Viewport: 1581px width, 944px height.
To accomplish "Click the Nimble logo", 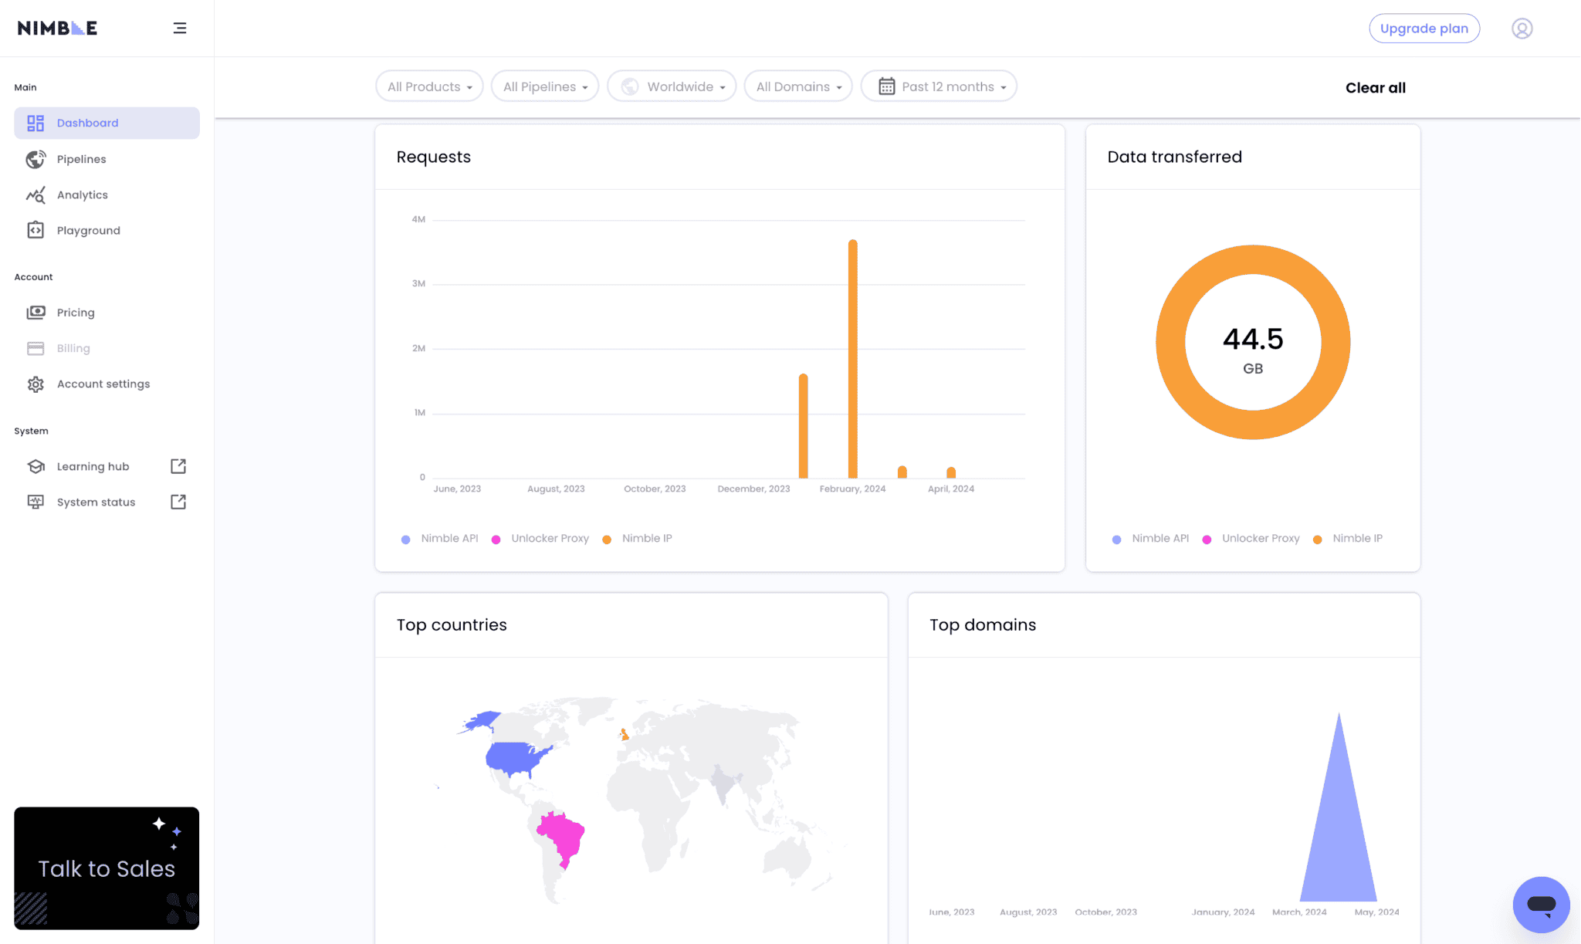I will click(57, 29).
